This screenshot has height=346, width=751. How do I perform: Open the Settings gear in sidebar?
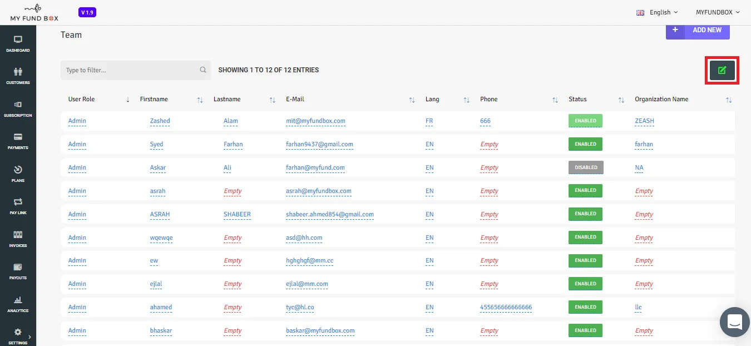point(18,332)
